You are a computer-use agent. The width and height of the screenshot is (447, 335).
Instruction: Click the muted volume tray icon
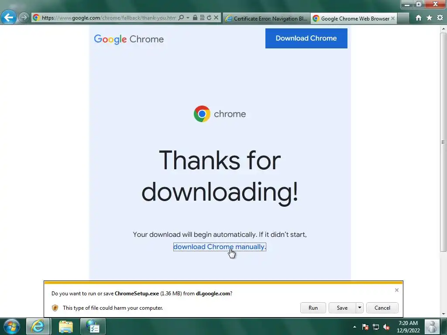click(386, 327)
